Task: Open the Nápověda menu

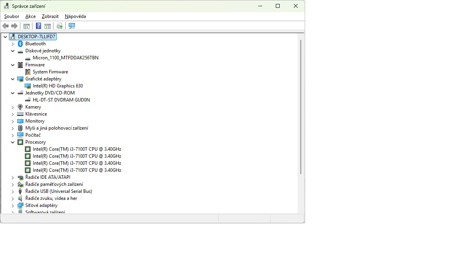Action: coord(75,16)
